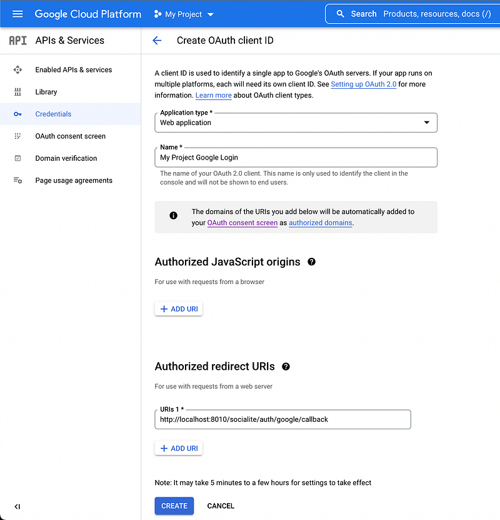Open OAuth consent screen in sidebar
The width and height of the screenshot is (500, 520).
coord(70,136)
